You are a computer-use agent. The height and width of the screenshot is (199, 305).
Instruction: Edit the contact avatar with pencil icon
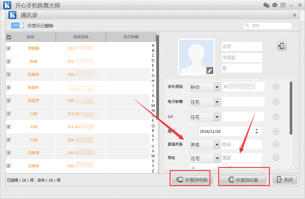coord(210,71)
